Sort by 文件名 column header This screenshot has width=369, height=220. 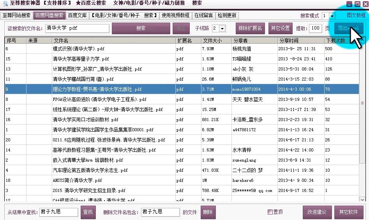click(114, 40)
